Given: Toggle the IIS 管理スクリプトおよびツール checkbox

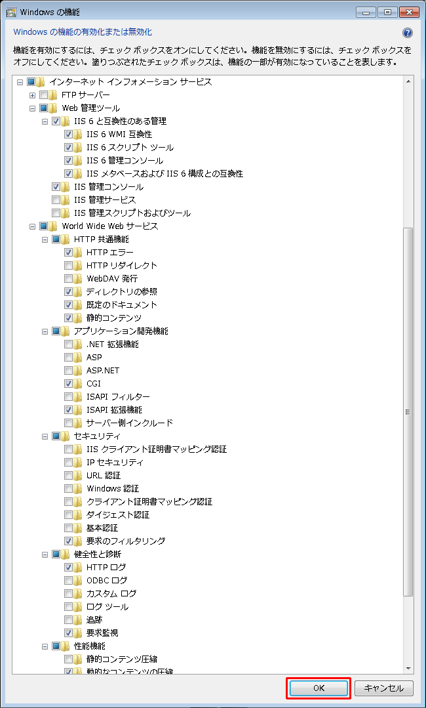Looking at the screenshot, I should click(x=56, y=213).
